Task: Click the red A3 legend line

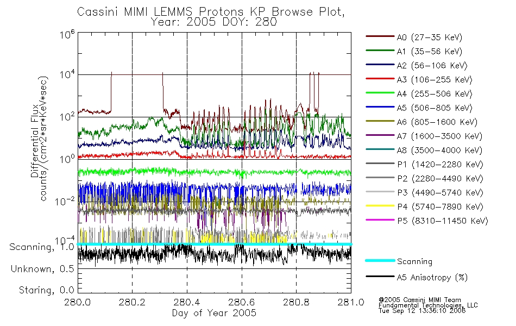Action: click(380, 79)
